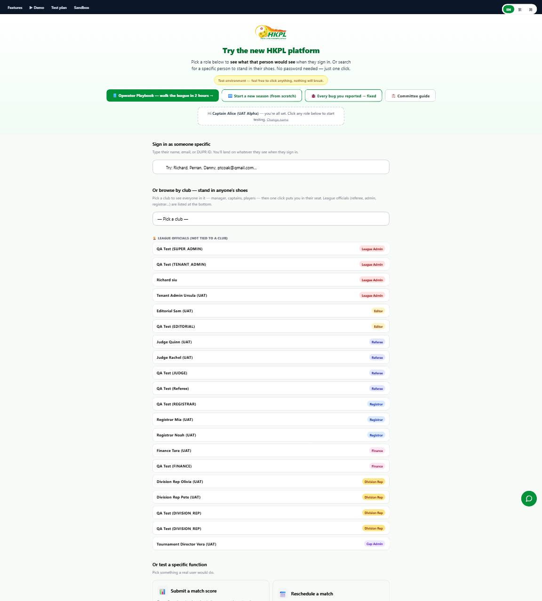Viewport: 542px width, 601px height.
Task: Sign in as QA Test (TENANT_ADMIN)
Action: 271,264
